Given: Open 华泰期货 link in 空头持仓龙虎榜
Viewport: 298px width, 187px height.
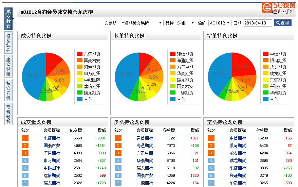Looking at the screenshot, I should (x=238, y=183).
